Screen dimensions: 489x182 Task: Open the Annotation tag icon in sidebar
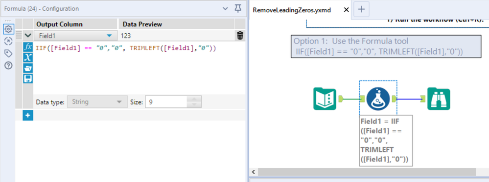click(8, 54)
